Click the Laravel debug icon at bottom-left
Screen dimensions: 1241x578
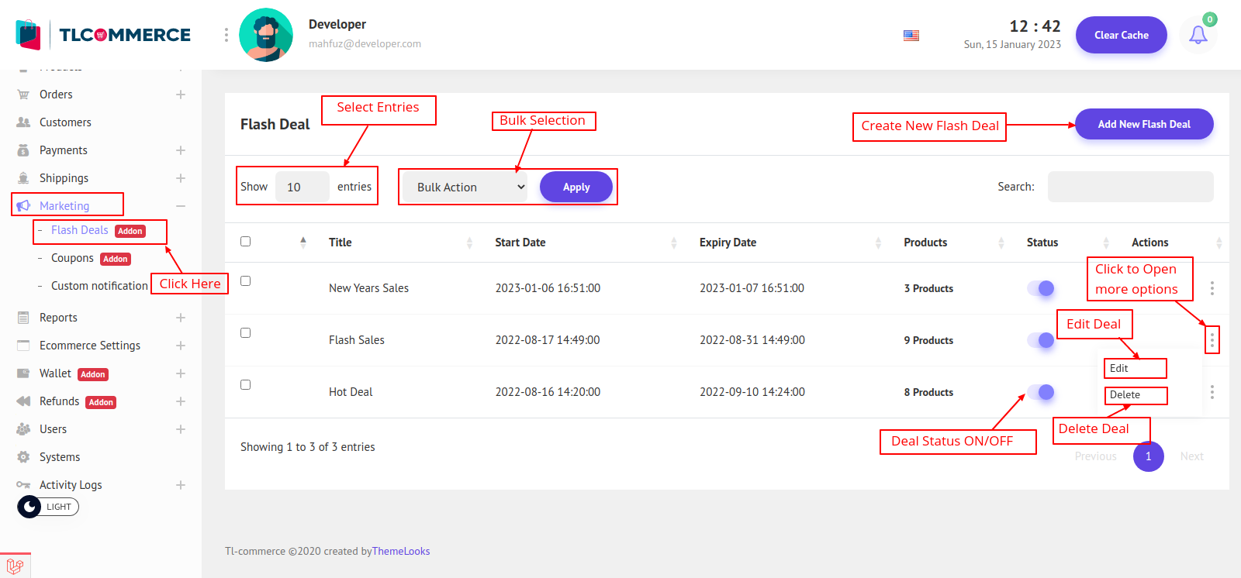click(x=15, y=566)
